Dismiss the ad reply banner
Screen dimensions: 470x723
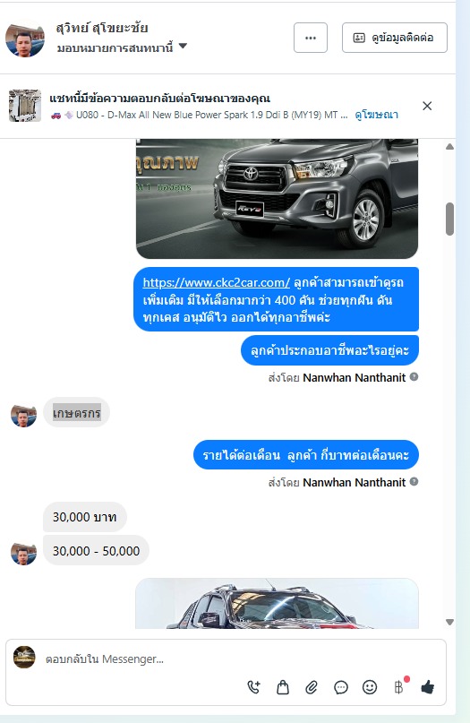[x=427, y=106]
